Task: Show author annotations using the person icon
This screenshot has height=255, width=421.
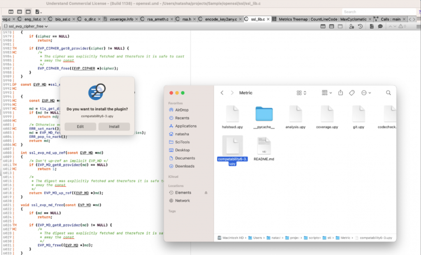Action: 352,26
